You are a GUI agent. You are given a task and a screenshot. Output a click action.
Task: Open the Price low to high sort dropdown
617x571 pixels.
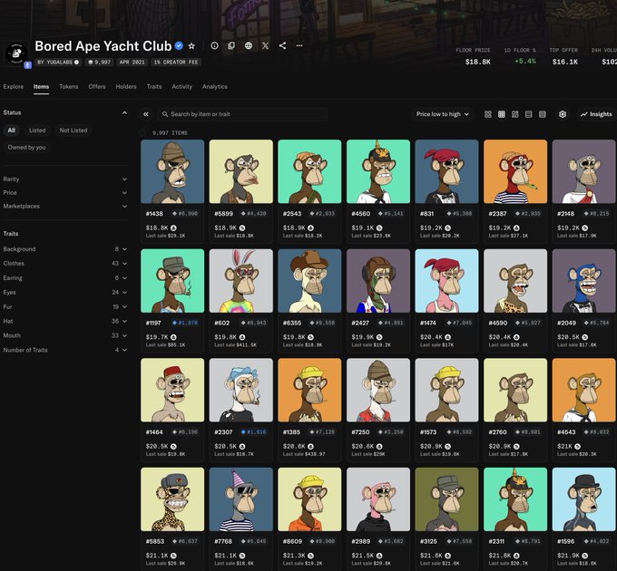443,114
